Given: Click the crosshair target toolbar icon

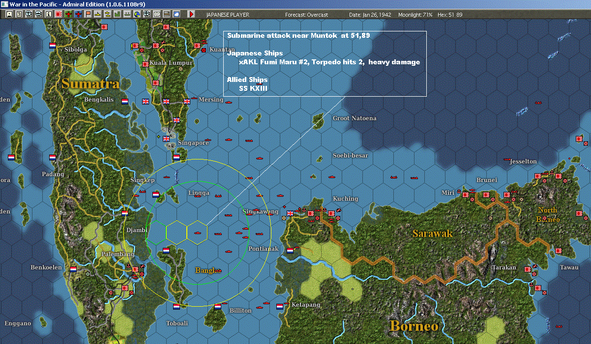Looking at the screenshot, I should [147, 14].
